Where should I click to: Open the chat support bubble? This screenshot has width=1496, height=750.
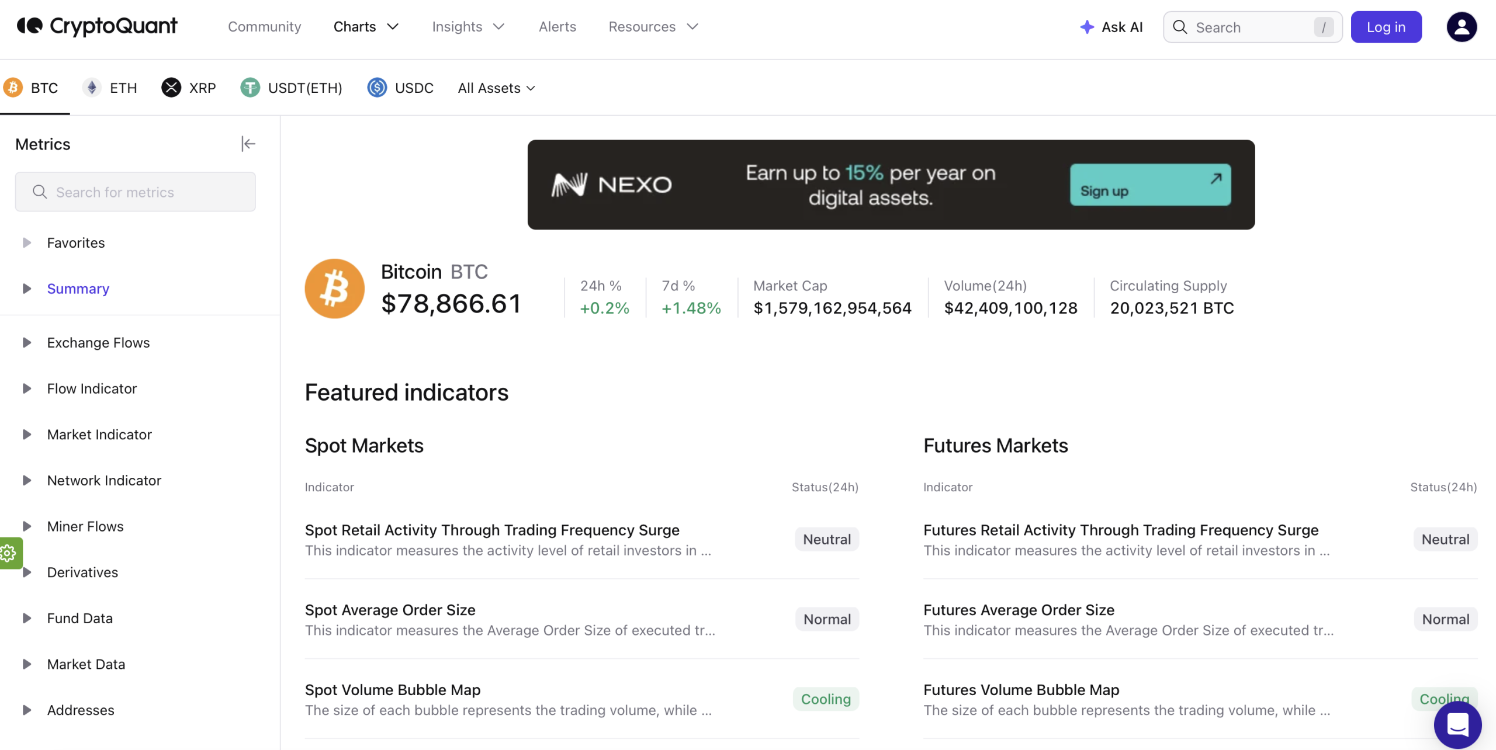coord(1457,725)
